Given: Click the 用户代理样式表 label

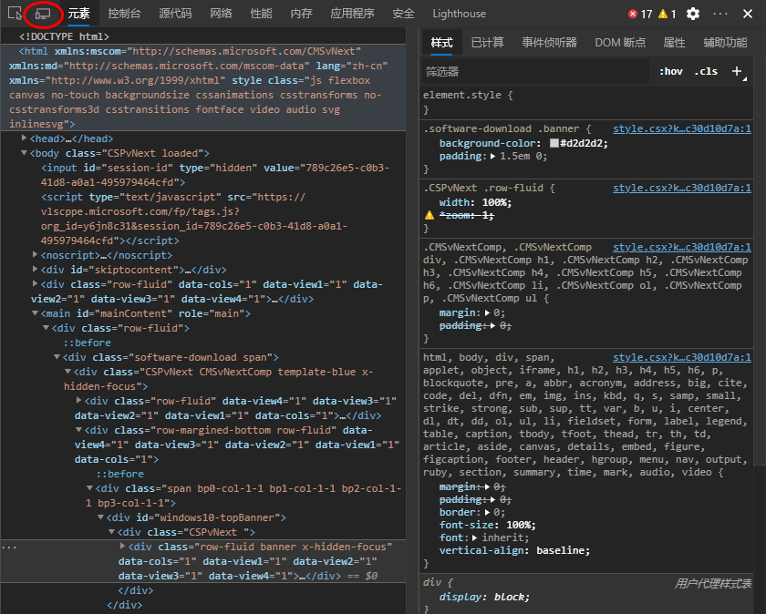Looking at the screenshot, I should [713, 583].
